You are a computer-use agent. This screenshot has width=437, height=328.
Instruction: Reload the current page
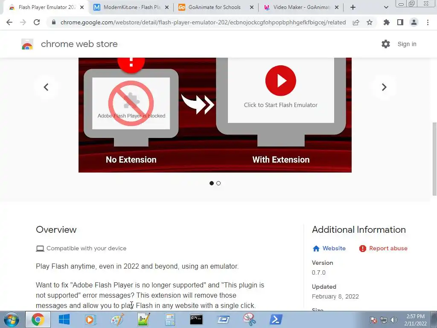(x=37, y=22)
